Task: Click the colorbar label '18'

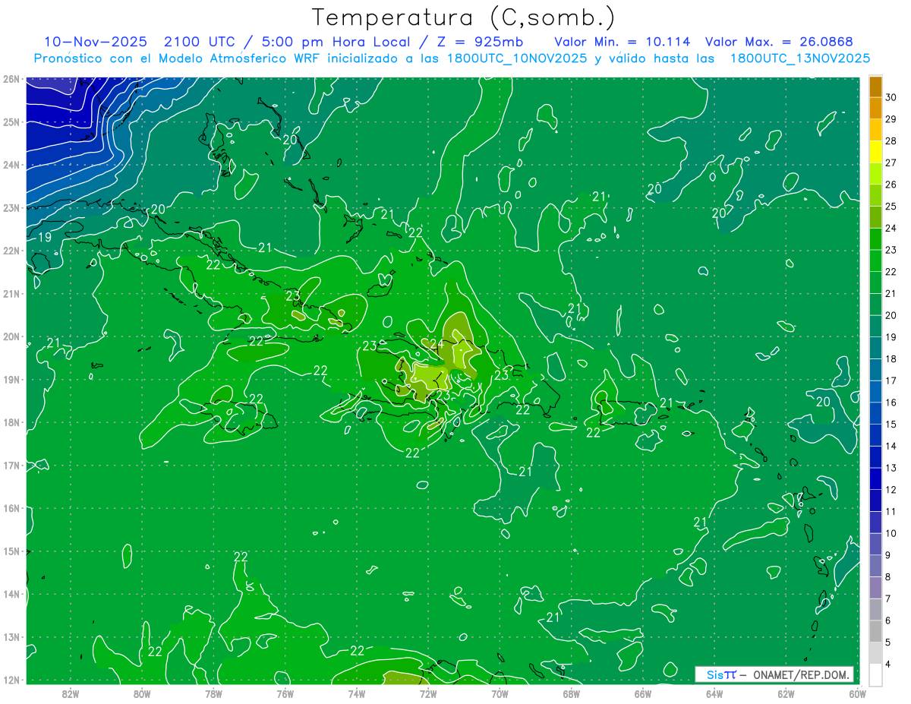Action: tap(891, 359)
